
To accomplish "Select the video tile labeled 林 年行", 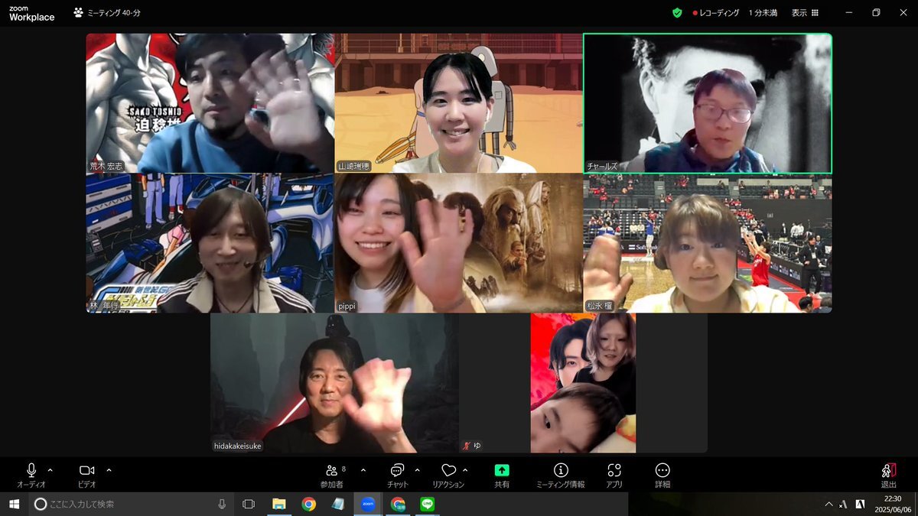I will point(210,243).
